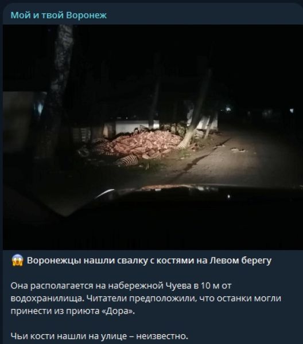
Task: Click the paragraph starting Она располагается
Action: pyautogui.click(x=146, y=298)
